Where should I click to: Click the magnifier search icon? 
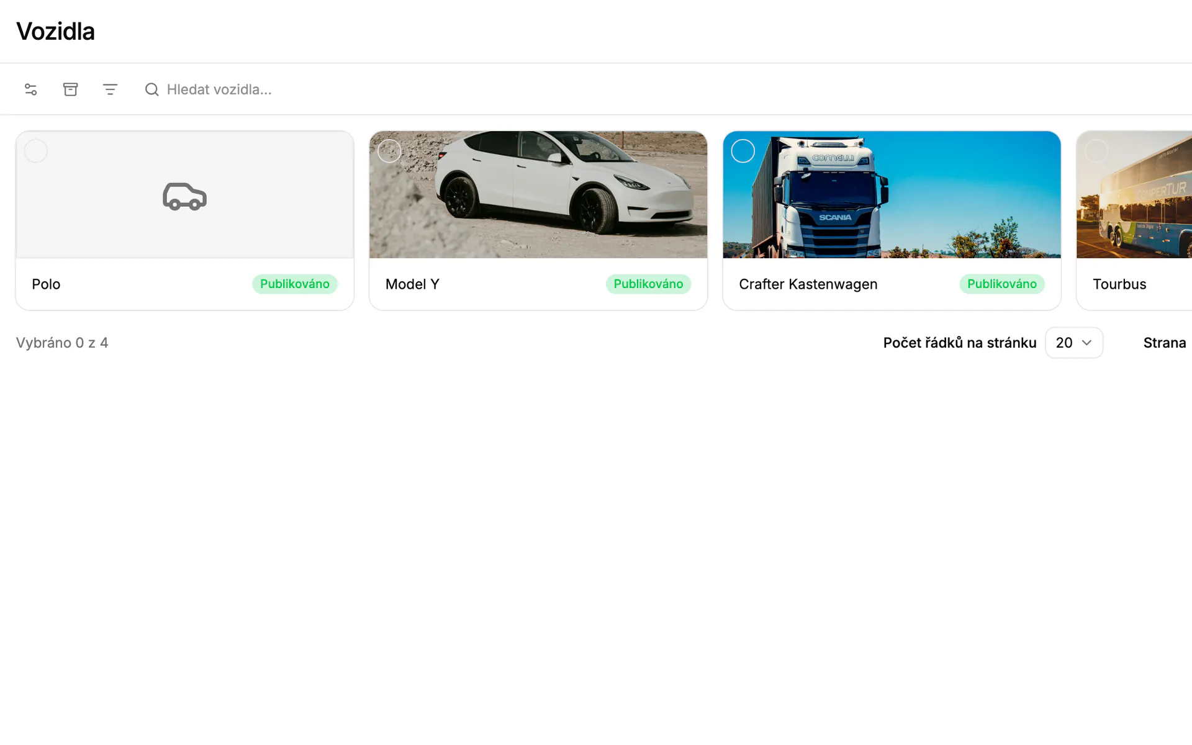tap(152, 89)
